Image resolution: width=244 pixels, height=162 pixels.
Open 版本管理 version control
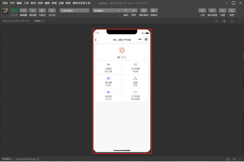click(x=212, y=11)
